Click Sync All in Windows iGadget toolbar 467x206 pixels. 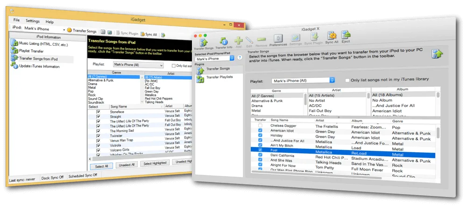coord(149,34)
